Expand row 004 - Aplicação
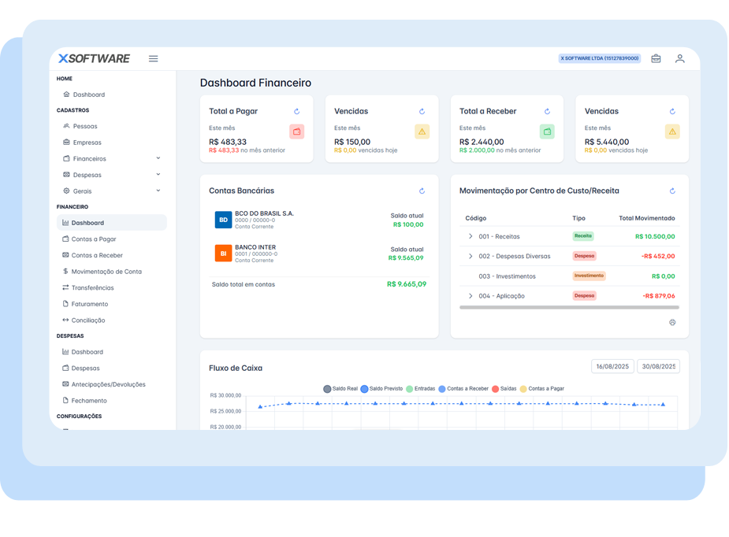Viewport: 729px width, 537px height. coord(471,296)
